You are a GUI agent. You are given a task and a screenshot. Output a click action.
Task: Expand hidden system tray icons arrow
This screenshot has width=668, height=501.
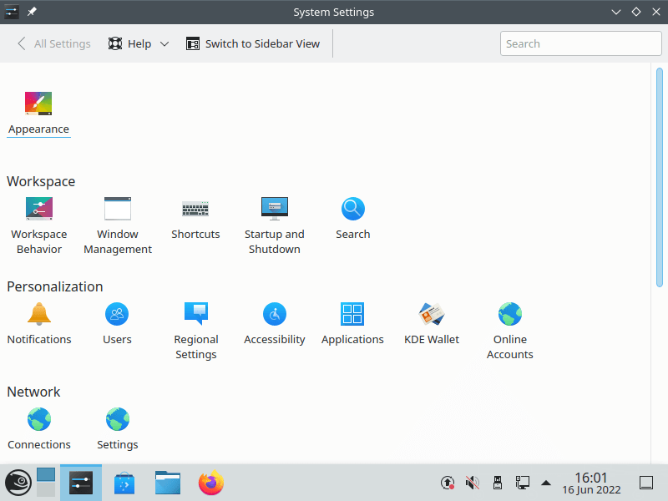click(546, 483)
